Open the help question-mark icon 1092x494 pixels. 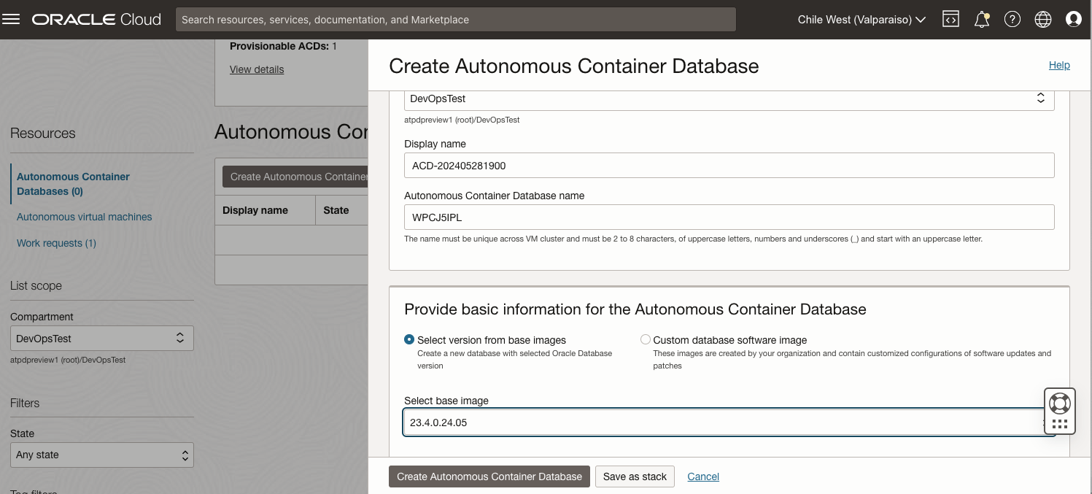click(1012, 19)
